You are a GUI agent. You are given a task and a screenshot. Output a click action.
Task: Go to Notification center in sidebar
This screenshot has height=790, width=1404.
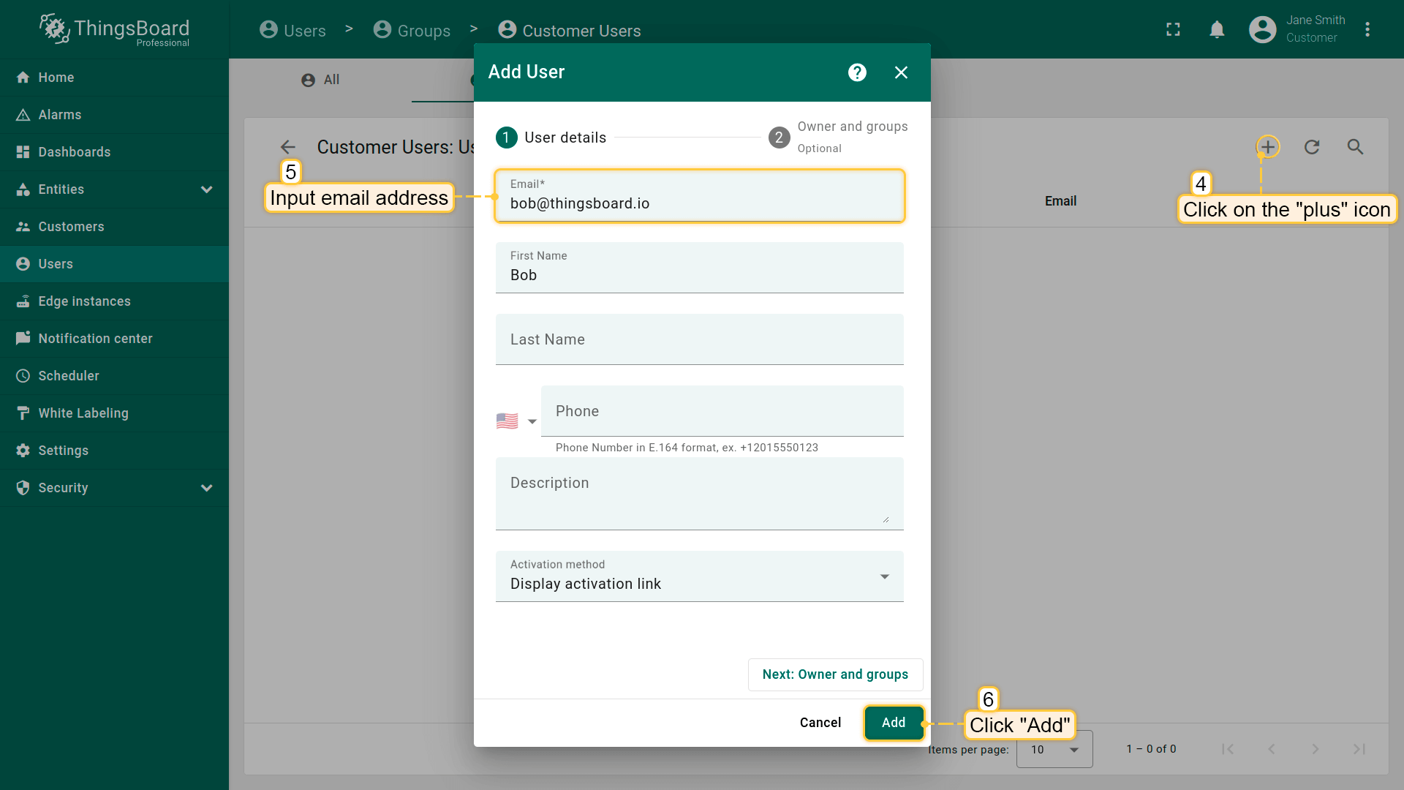(x=95, y=339)
